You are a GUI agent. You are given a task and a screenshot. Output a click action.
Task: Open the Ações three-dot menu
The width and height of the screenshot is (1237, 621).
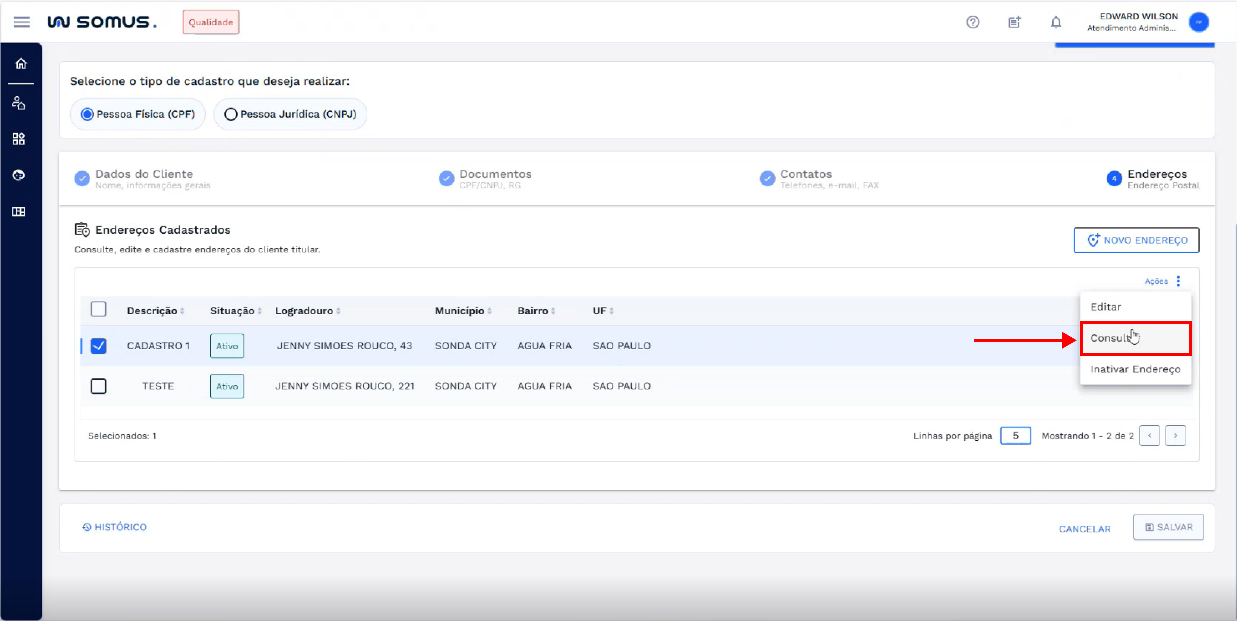click(1178, 281)
